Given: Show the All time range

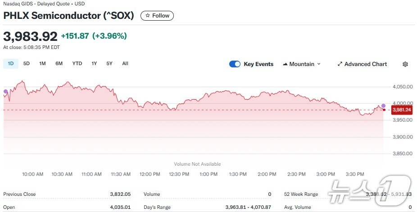Looking at the screenshot, I should point(125,64).
